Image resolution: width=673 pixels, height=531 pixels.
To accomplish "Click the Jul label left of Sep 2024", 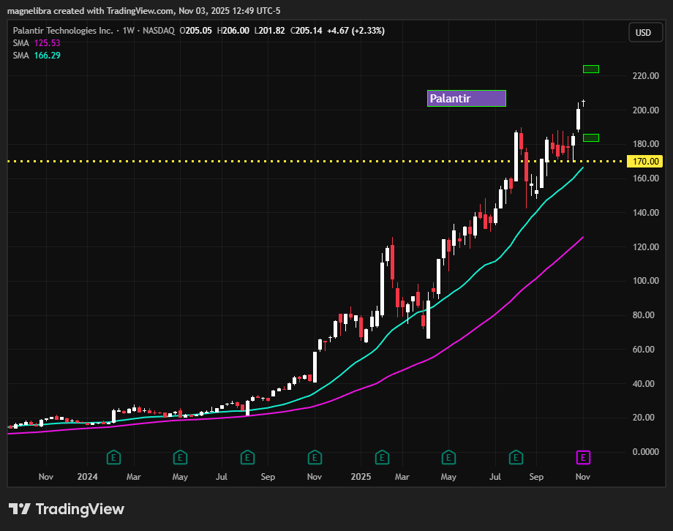I will pyautogui.click(x=222, y=476).
